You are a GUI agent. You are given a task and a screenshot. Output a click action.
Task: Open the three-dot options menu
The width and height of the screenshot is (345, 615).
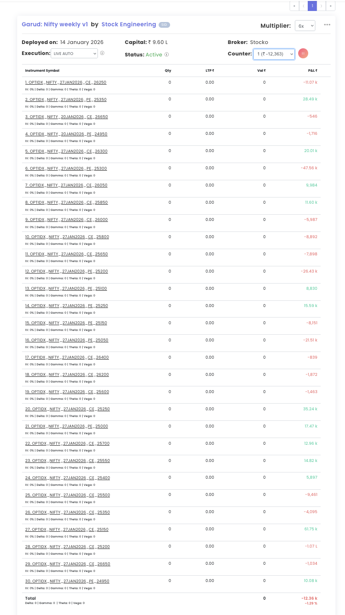tap(327, 25)
